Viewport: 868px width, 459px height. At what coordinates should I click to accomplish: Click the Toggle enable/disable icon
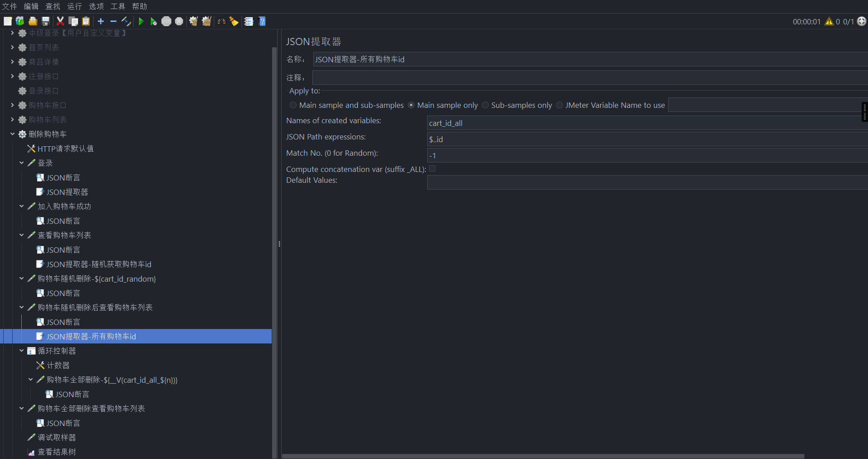126,21
